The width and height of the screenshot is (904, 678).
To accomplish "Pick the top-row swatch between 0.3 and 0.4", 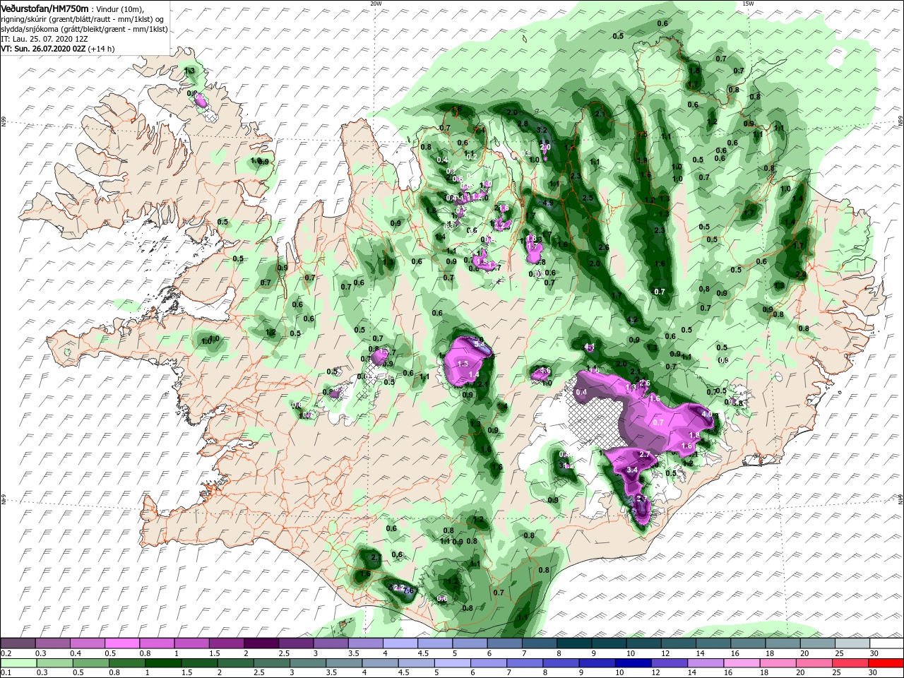I will point(53,643).
